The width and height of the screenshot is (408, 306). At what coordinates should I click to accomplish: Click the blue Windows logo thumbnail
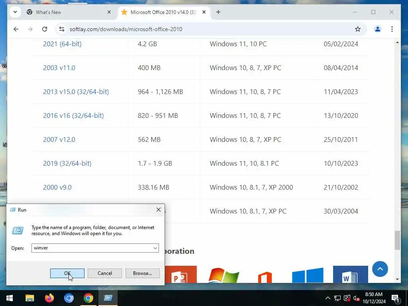[308, 275]
